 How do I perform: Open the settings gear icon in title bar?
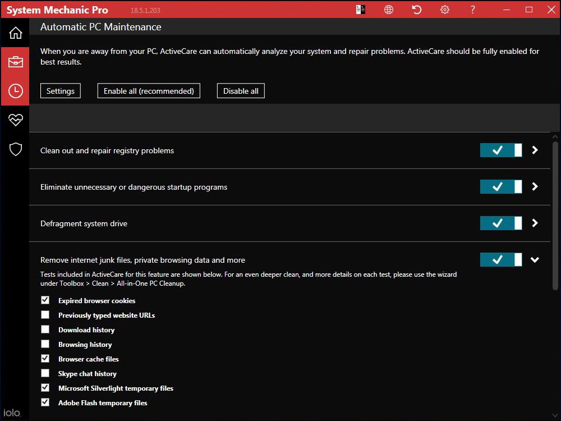pyautogui.click(x=444, y=10)
